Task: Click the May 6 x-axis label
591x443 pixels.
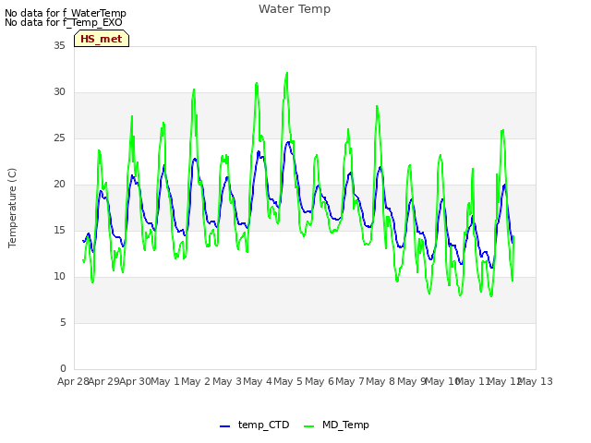Action: point(320,381)
